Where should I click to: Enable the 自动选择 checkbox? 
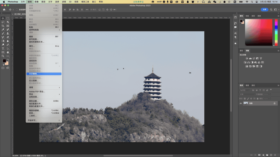(17, 9)
